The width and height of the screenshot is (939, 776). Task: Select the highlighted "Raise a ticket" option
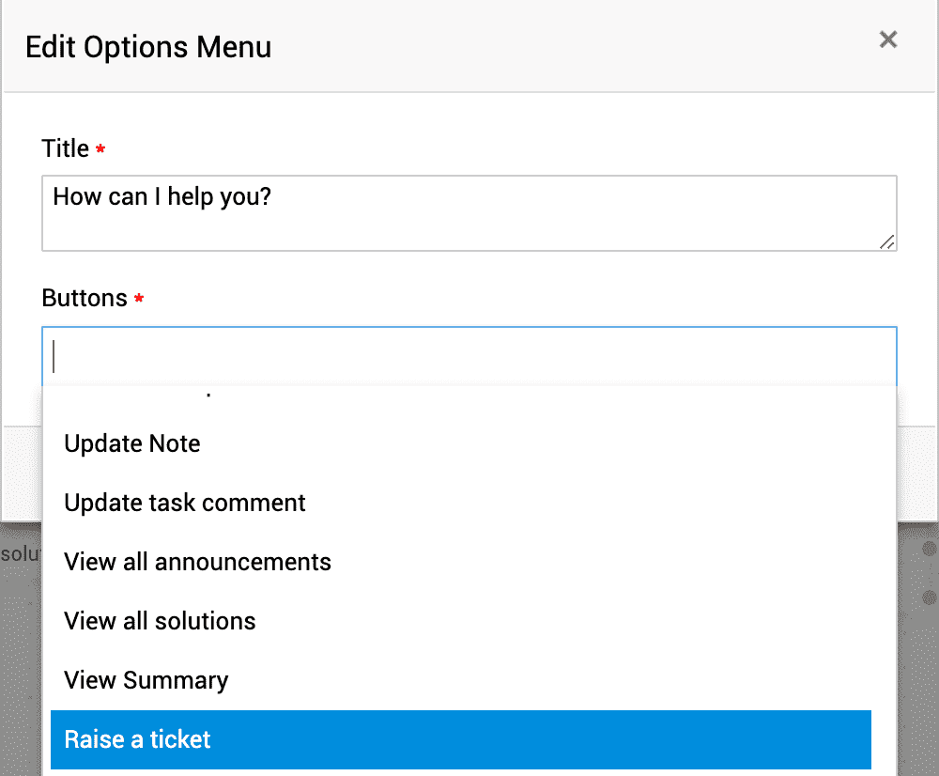[x=136, y=739]
